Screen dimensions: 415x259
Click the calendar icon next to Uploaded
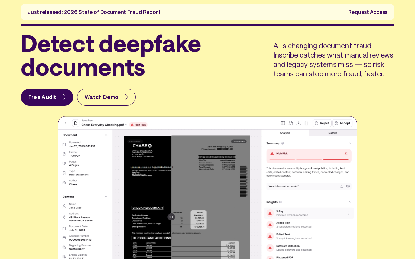[64, 144]
